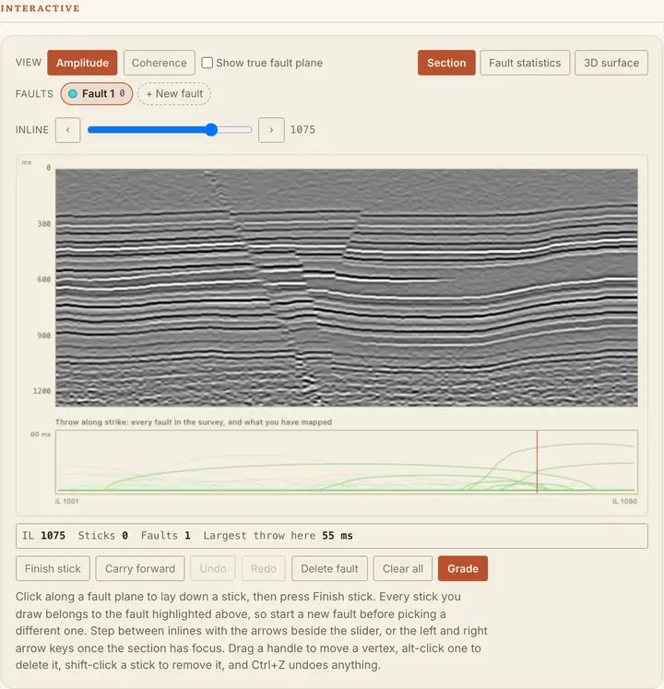Click the red inline marker in throw chart
The width and height of the screenshot is (664, 689).
[x=537, y=461]
